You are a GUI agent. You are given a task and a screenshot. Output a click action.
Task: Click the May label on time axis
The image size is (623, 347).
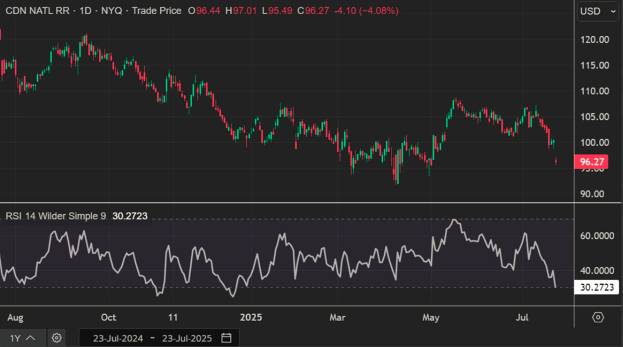click(x=431, y=317)
